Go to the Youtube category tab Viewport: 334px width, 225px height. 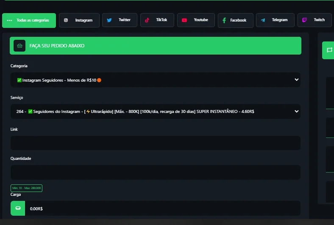pyautogui.click(x=196, y=20)
